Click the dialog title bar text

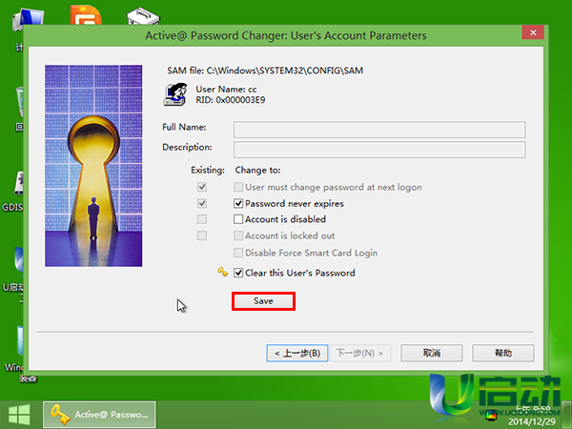(286, 36)
